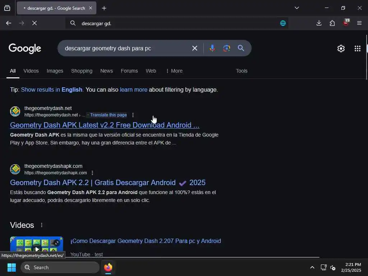Open the Videos section options menu
This screenshot has height=276, width=368.
pos(42,225)
